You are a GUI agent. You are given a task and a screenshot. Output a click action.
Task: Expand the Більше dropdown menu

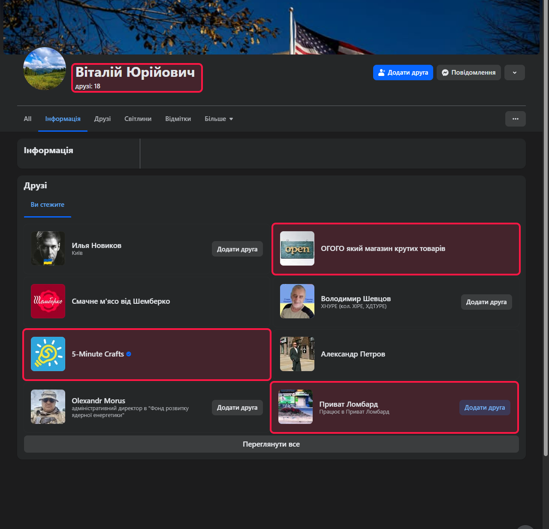tap(219, 119)
